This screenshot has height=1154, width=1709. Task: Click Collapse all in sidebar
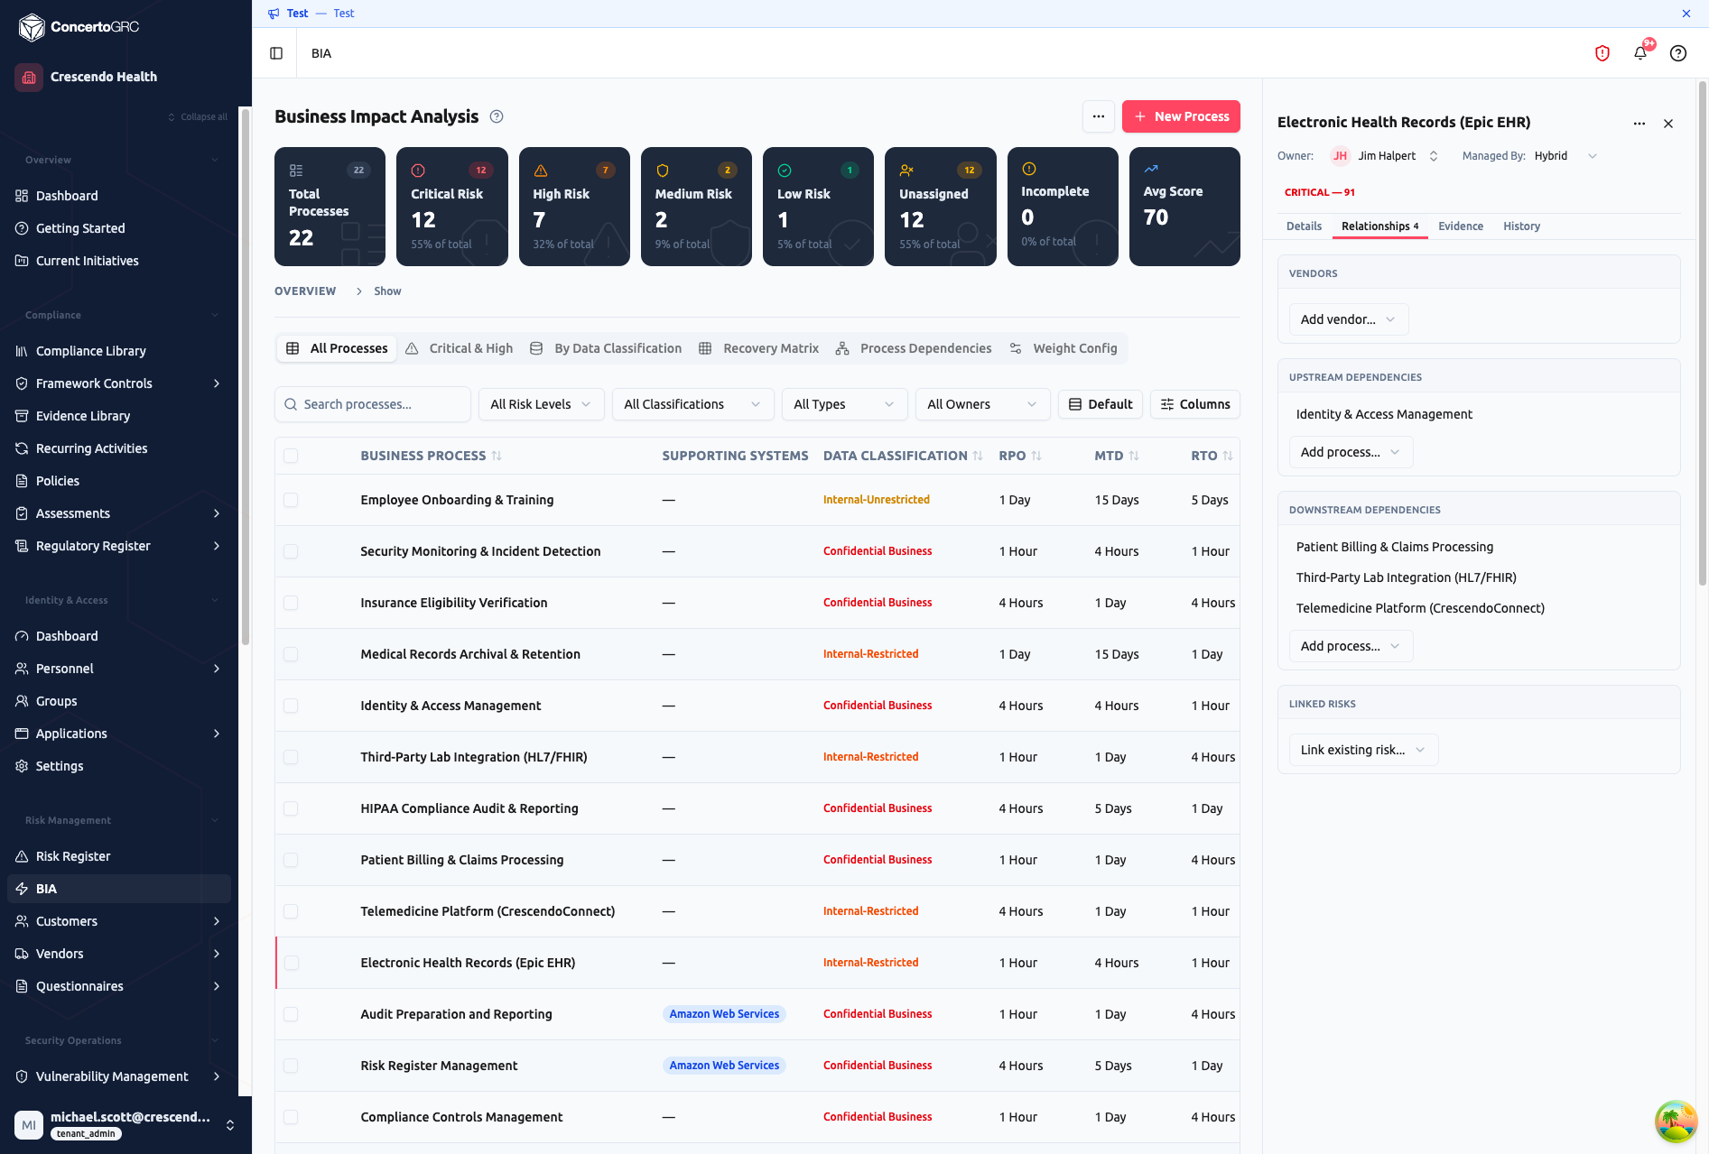[x=198, y=117]
